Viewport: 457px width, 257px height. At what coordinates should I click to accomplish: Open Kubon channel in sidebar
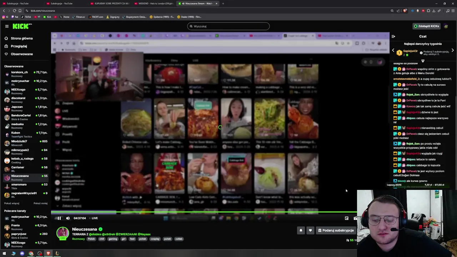pyautogui.click(x=26, y=134)
